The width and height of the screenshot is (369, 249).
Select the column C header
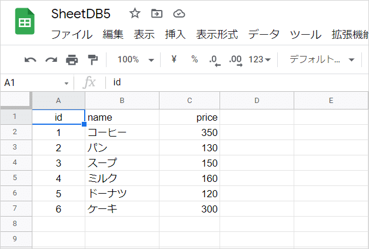pyautogui.click(x=190, y=101)
